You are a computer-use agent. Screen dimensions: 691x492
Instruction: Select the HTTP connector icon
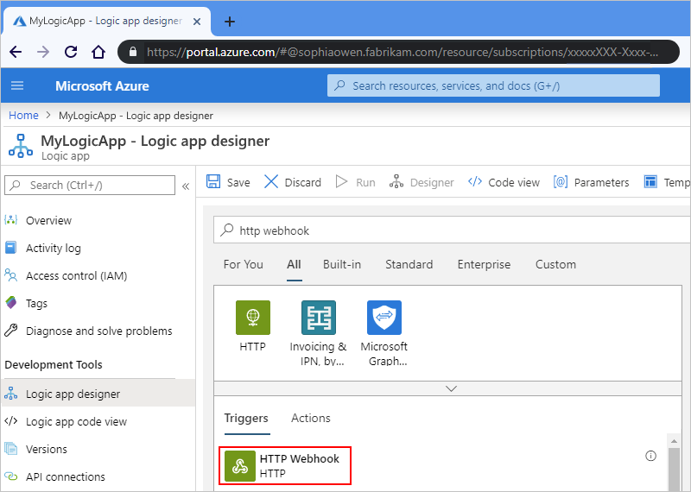pyautogui.click(x=253, y=318)
